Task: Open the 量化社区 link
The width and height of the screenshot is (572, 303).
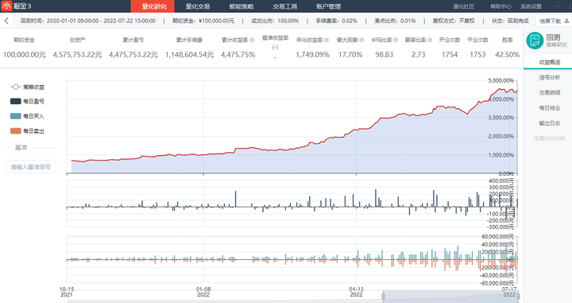Action: (464, 6)
